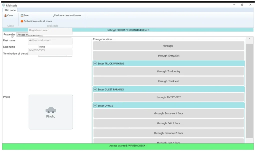Select through Entrance 1 floor
256x151 pixels.
pyautogui.click(x=168, y=113)
